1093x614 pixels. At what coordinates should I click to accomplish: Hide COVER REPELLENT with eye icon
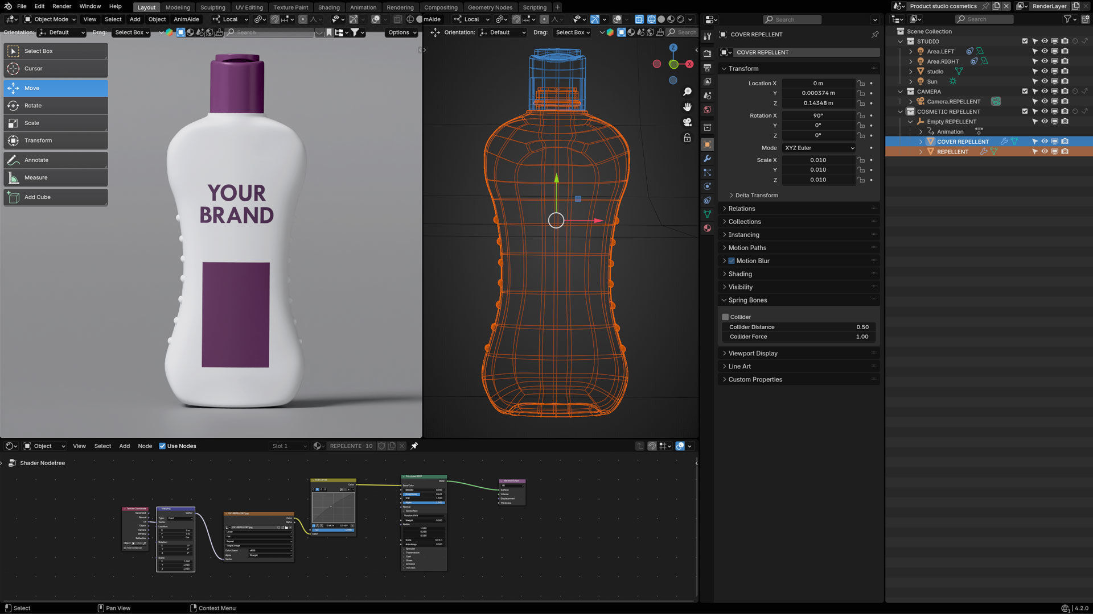coord(1045,142)
